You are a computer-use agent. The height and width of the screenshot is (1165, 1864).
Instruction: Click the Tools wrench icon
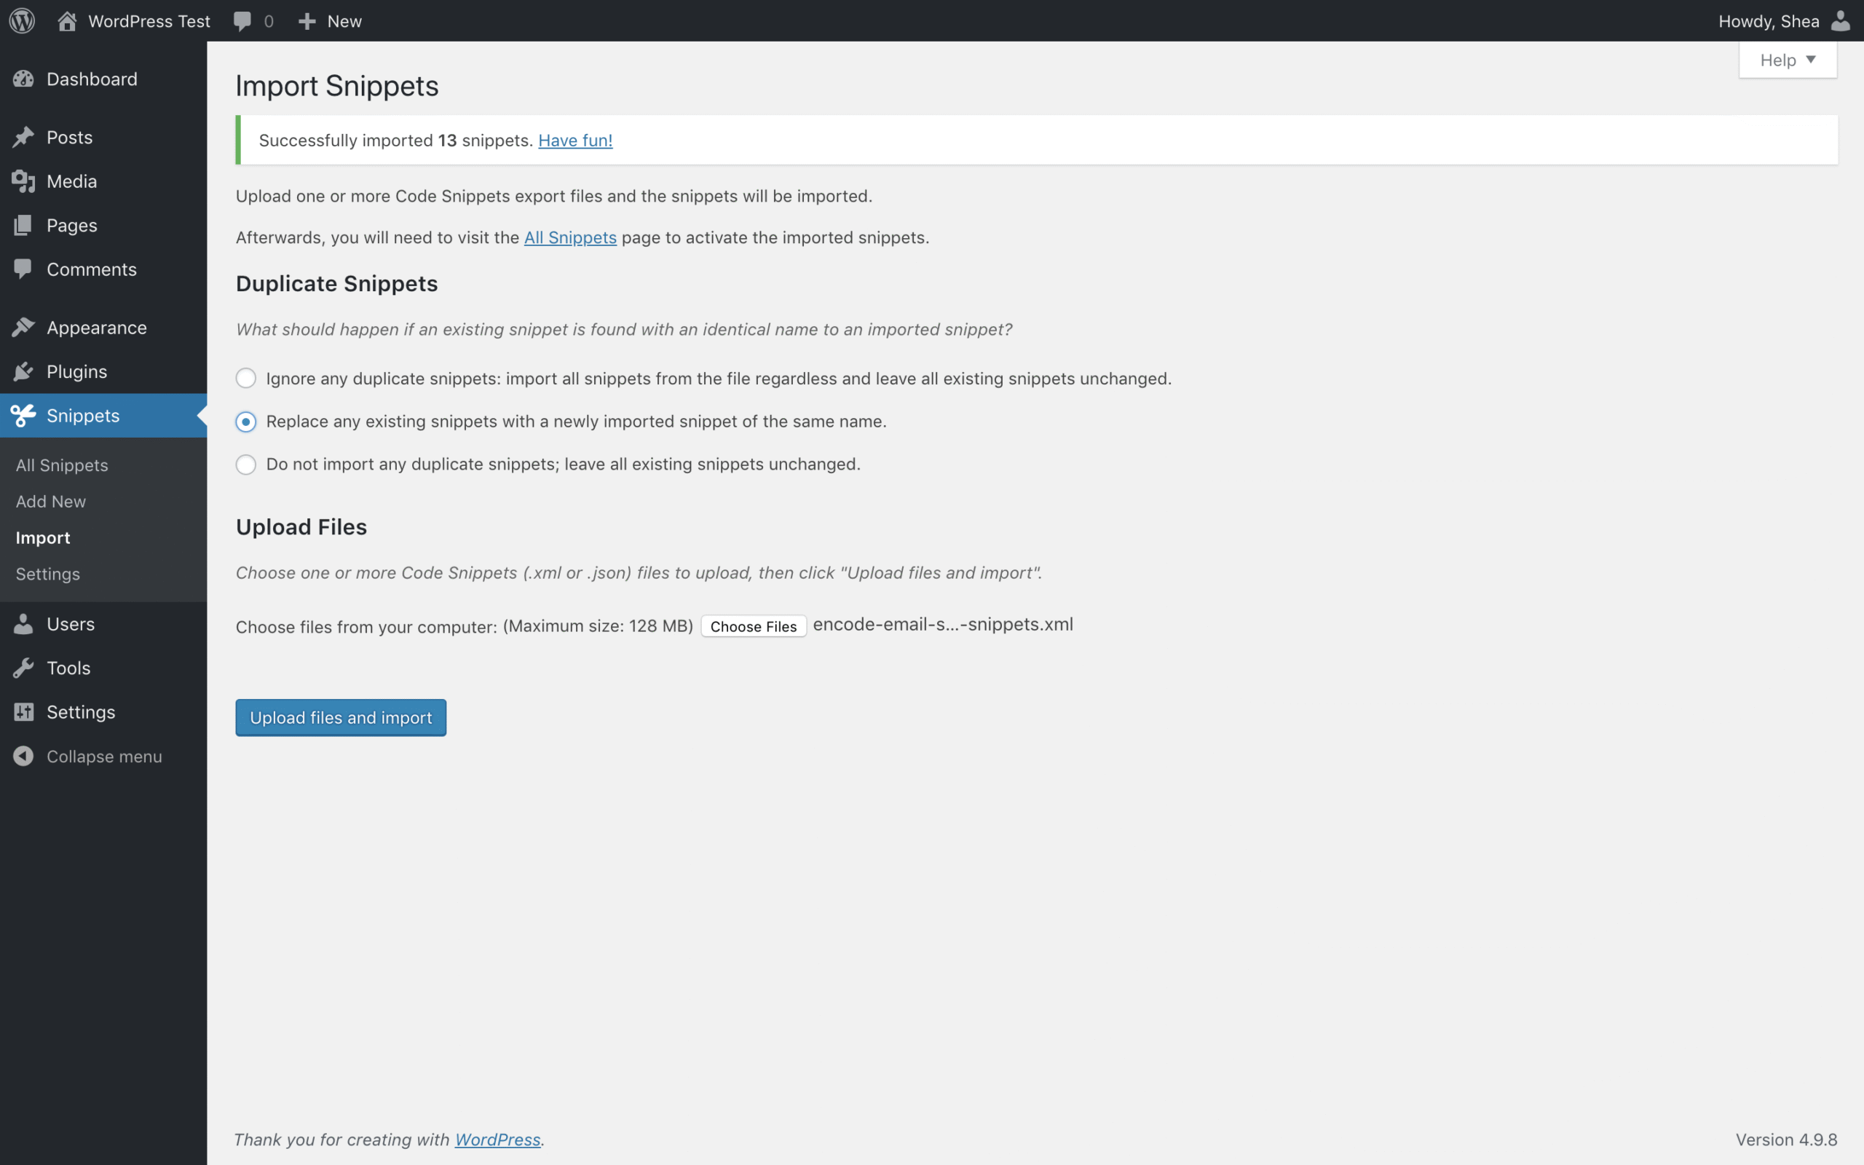click(23, 668)
